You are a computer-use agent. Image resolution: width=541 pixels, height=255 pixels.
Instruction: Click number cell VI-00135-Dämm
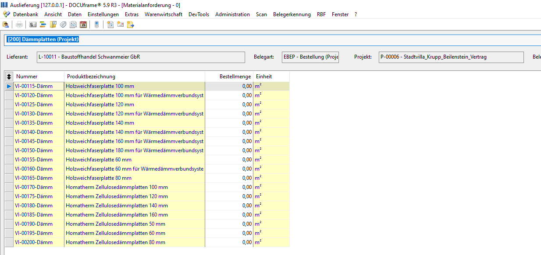[x=39, y=123]
